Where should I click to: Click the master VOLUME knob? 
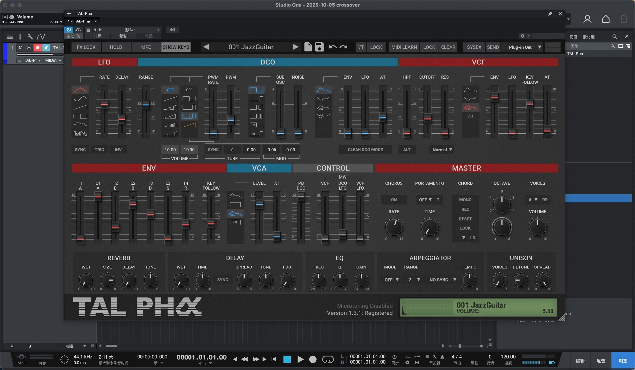coord(537,227)
